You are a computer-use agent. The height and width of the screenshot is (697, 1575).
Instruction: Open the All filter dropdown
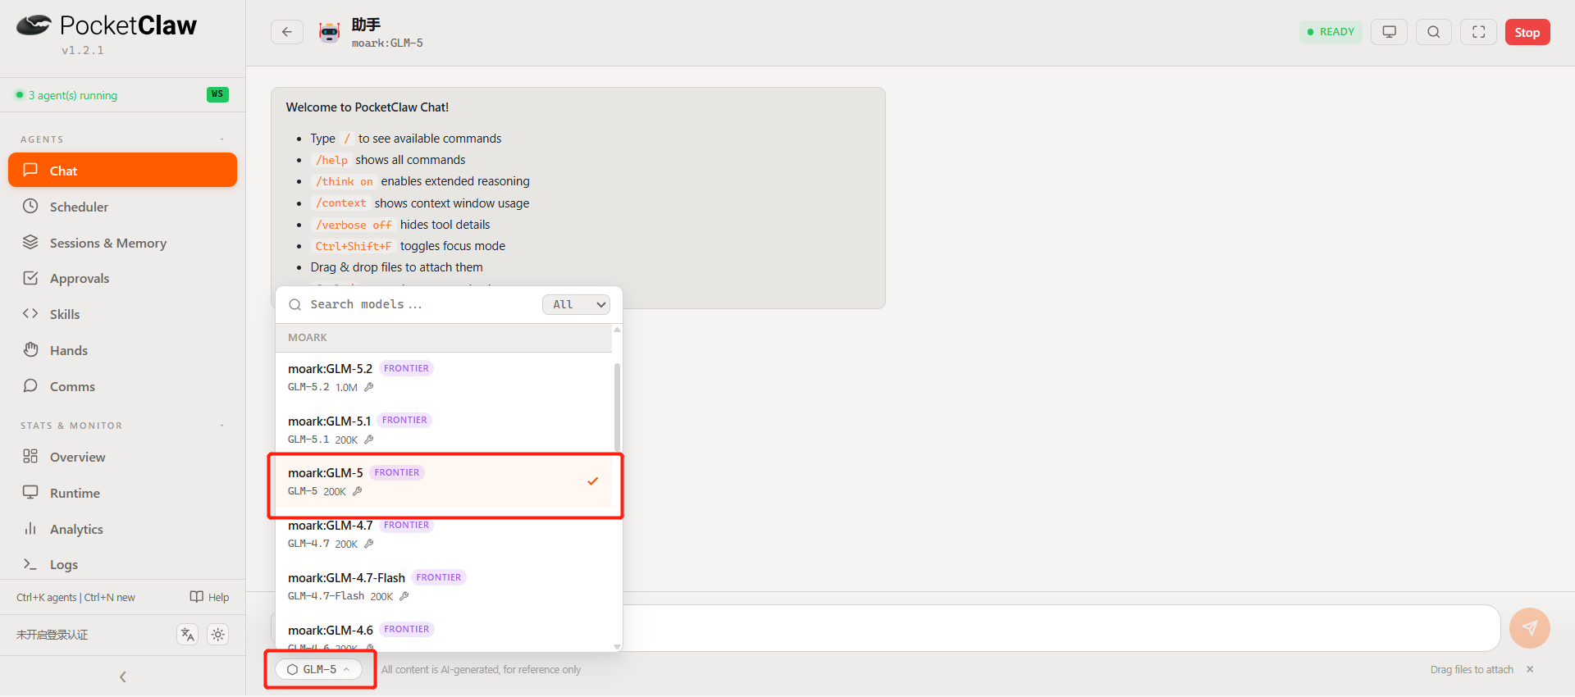click(x=576, y=304)
